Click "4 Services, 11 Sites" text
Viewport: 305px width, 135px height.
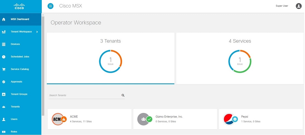(81, 122)
